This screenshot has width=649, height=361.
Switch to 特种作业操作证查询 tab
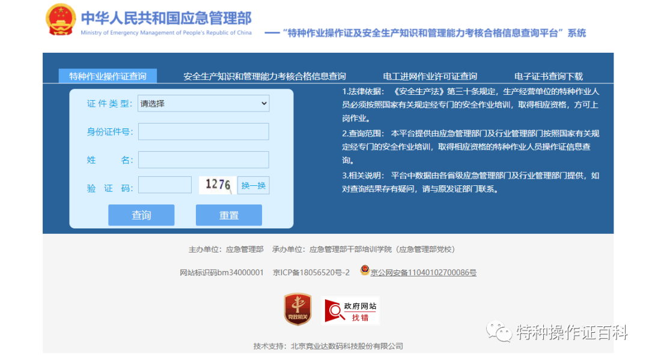pos(108,76)
